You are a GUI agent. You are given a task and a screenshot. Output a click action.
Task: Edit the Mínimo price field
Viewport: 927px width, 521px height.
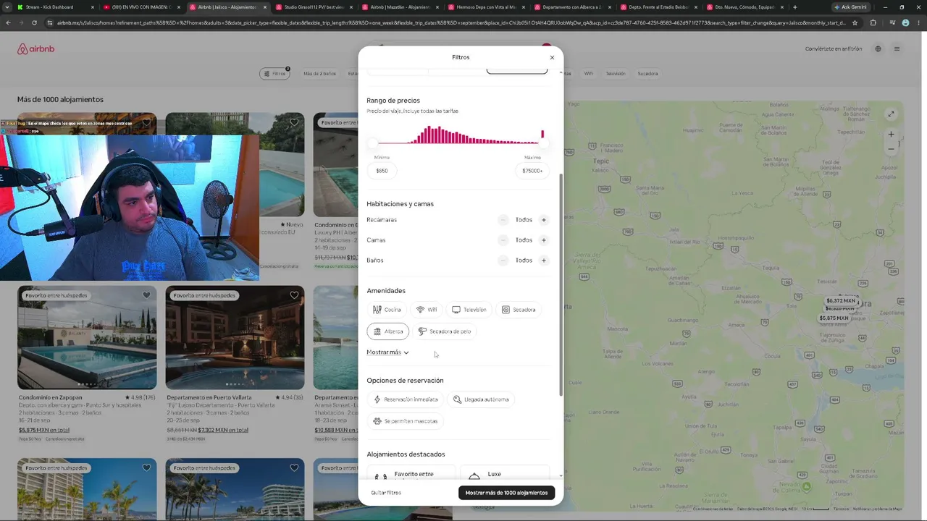(382, 171)
